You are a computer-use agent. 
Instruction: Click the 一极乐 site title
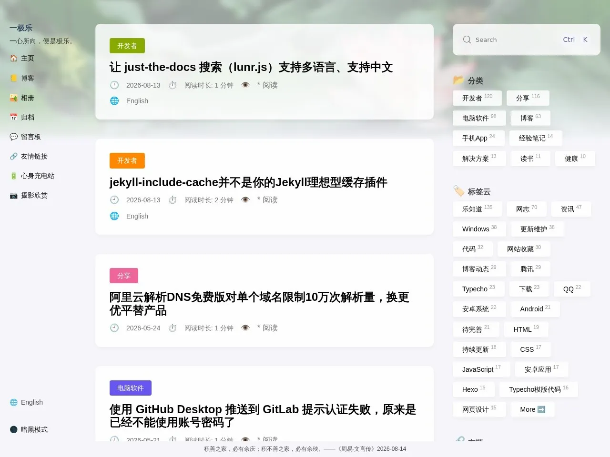tap(21, 28)
